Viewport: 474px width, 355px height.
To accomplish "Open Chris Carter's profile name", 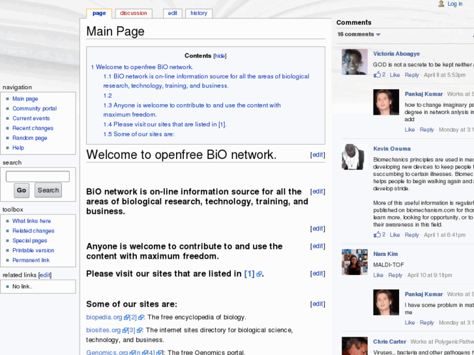I will 389,342.
